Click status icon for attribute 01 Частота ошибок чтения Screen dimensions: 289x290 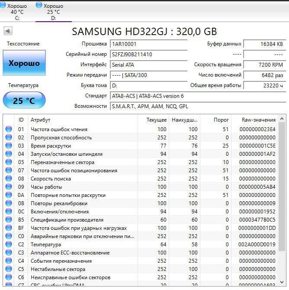pyautogui.click(x=9, y=129)
